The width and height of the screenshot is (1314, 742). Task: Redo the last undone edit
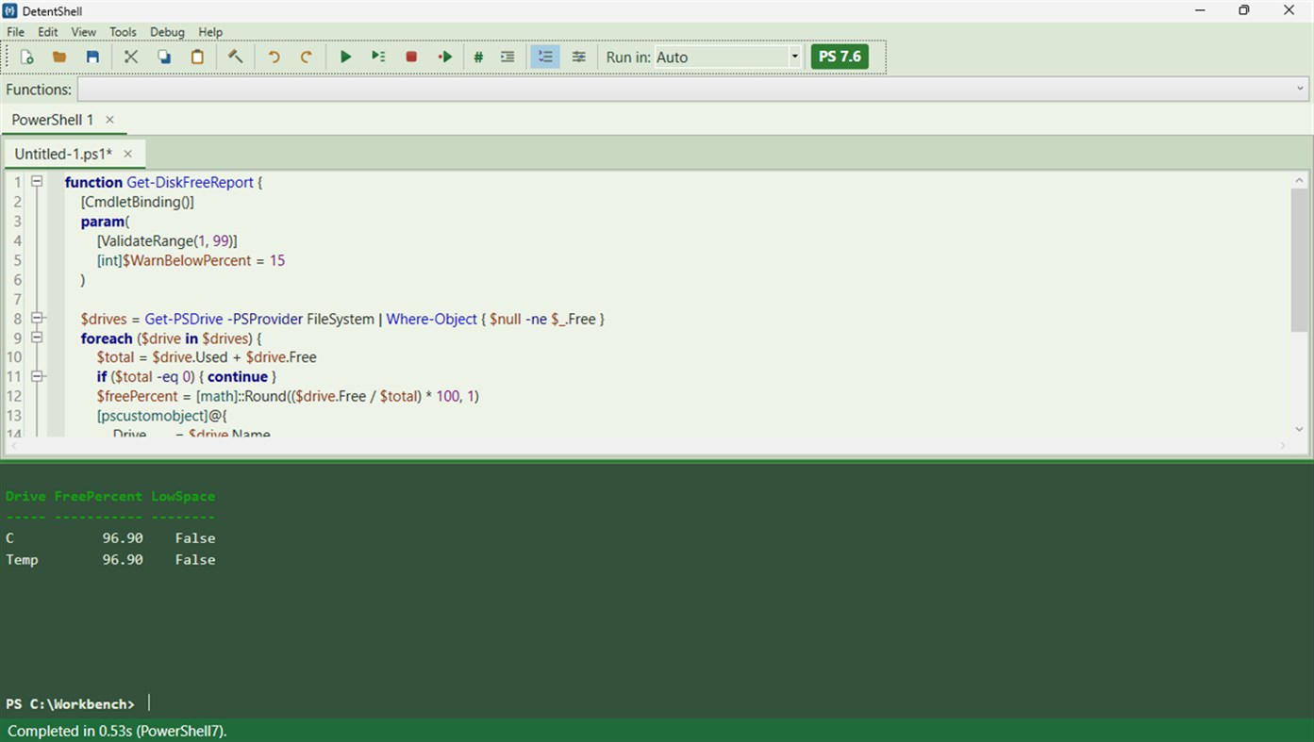[x=307, y=57]
